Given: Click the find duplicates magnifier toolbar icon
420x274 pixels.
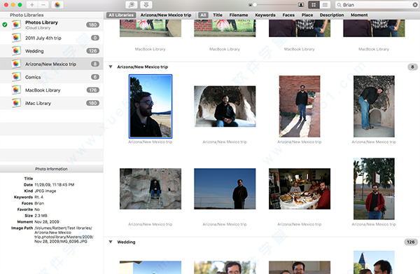Looking at the screenshot, I should 132,5.
